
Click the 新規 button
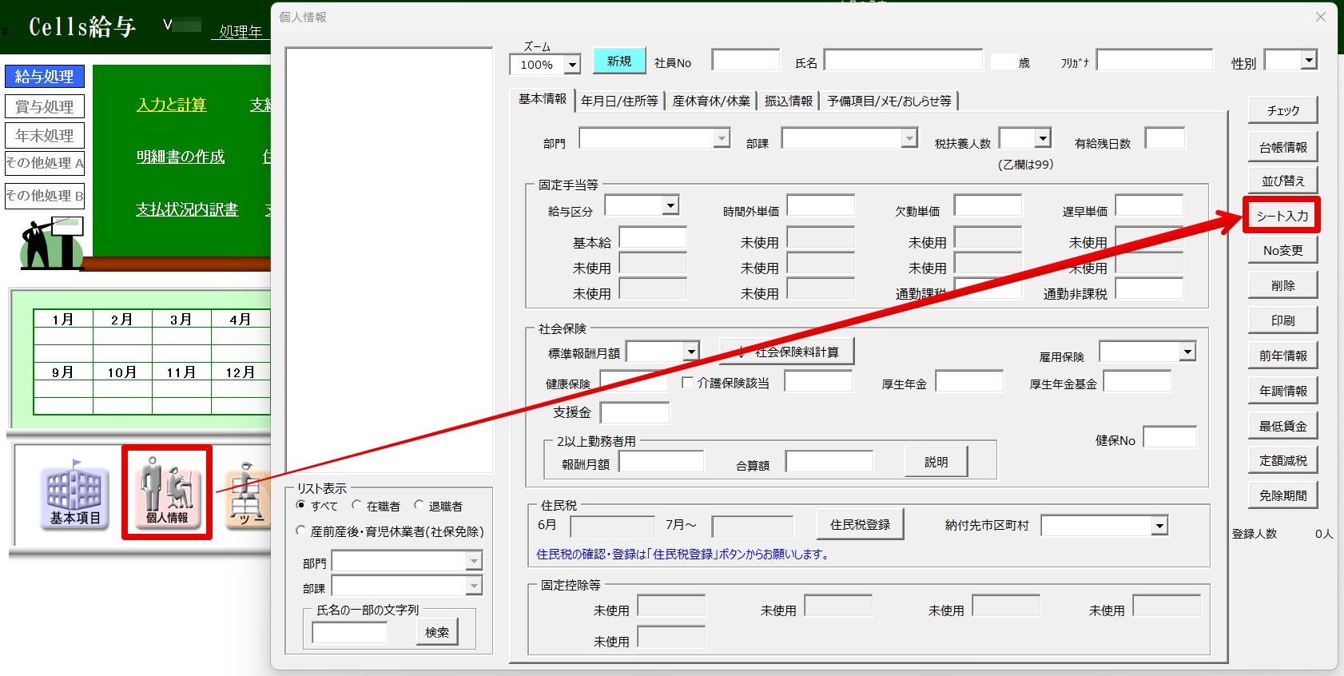619,62
